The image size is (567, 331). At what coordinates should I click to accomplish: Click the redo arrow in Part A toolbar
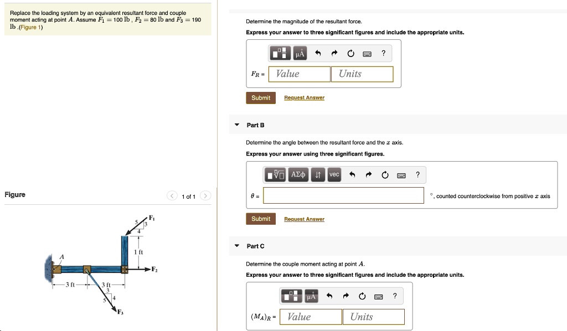click(x=334, y=53)
